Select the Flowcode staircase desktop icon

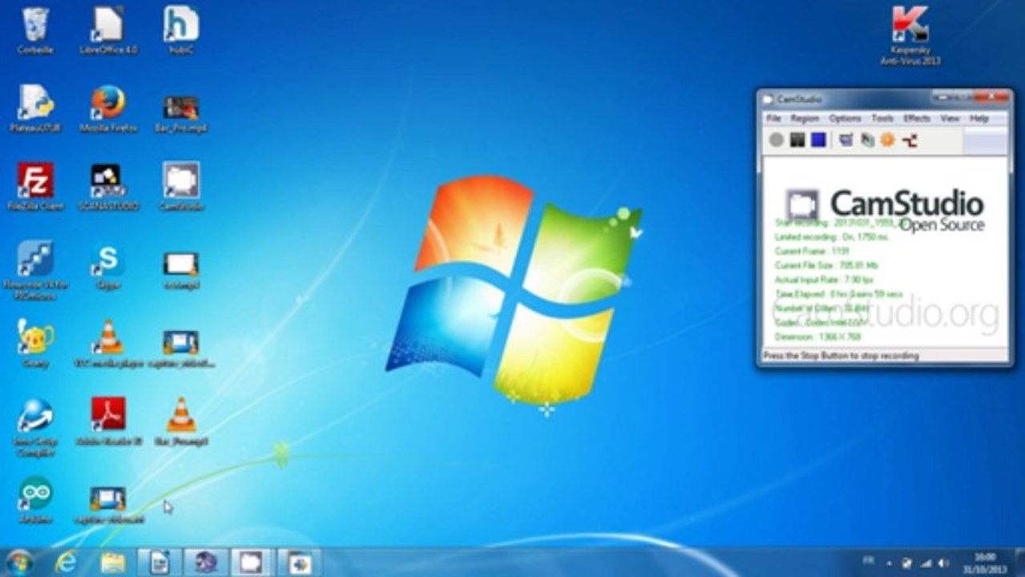(x=35, y=270)
